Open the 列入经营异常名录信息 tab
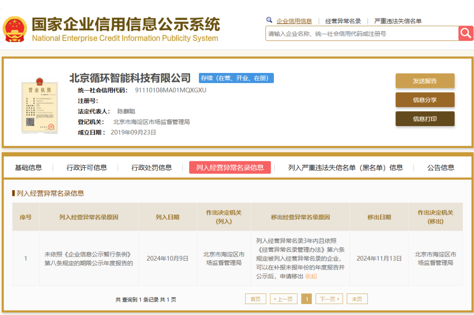Viewport: 474px width, 315px height. click(x=230, y=167)
